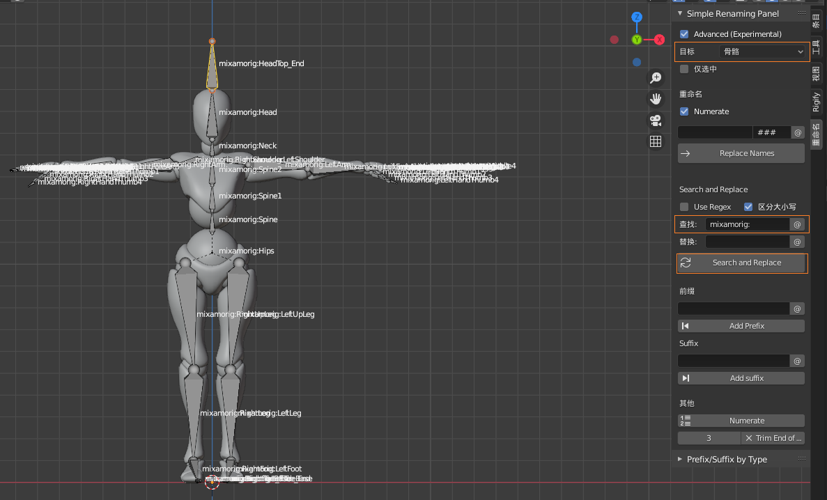Click the green Y axis on gizmo
827x500 pixels.
point(637,40)
